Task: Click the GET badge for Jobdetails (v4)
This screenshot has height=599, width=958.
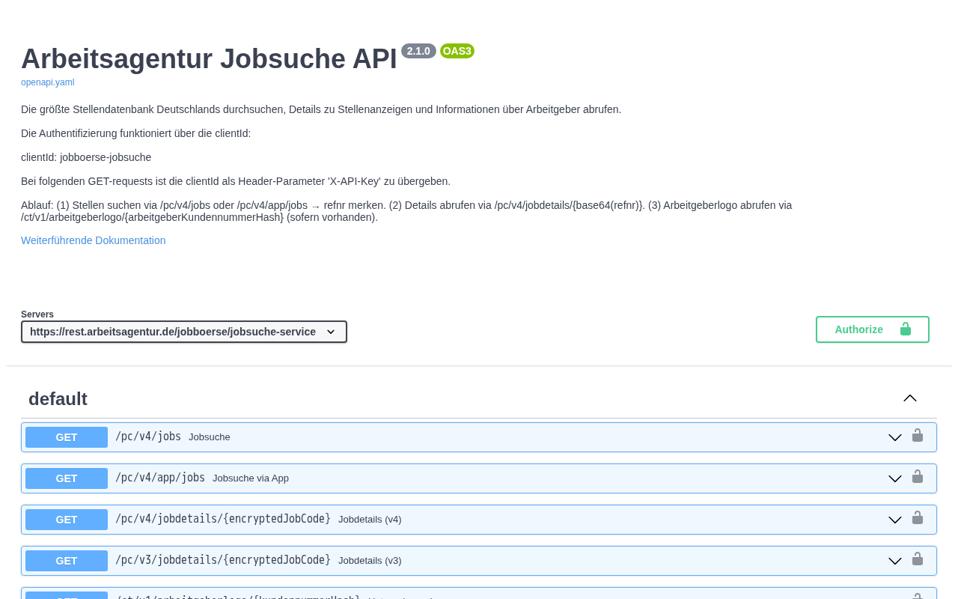Action: click(x=67, y=520)
